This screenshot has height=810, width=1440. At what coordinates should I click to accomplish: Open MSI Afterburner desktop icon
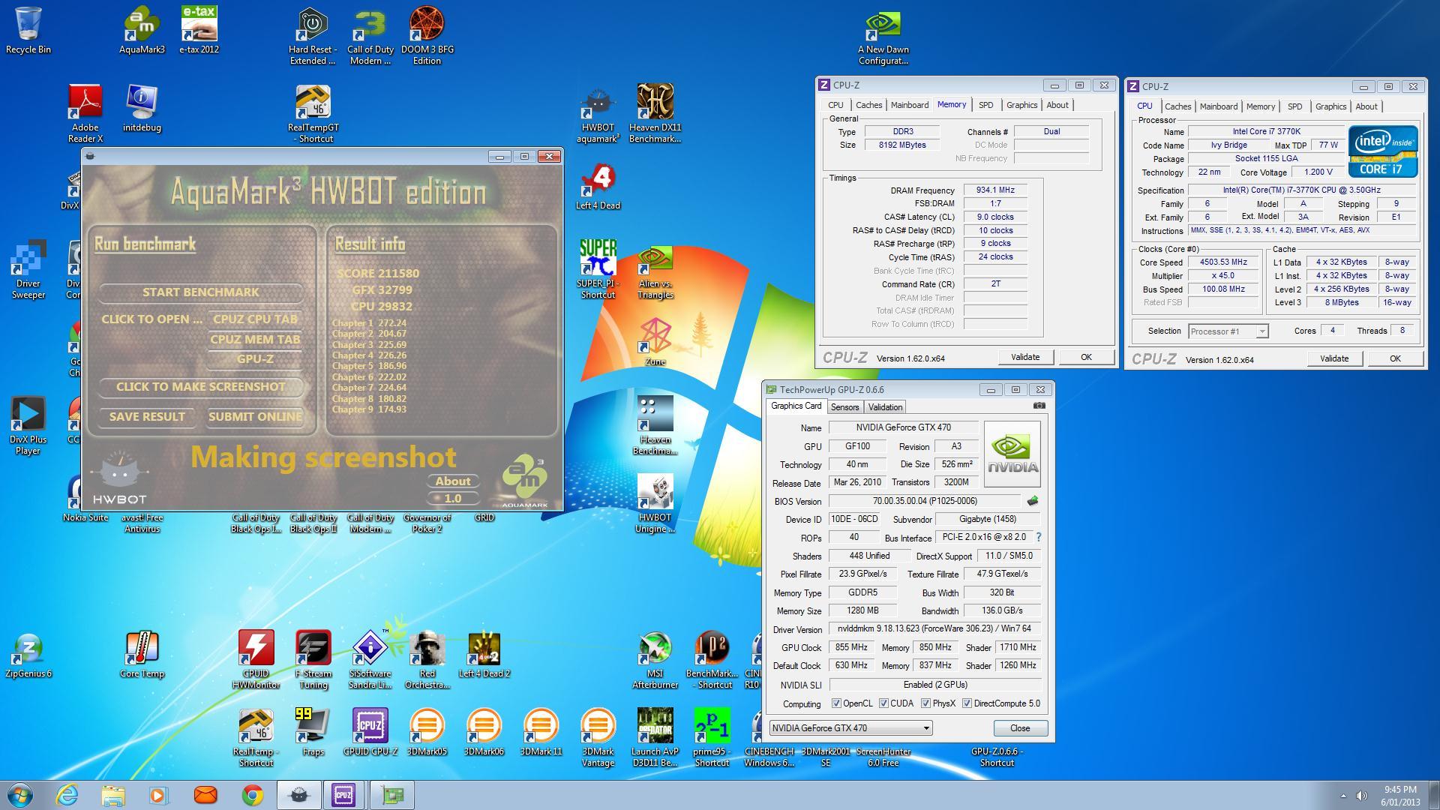coord(655,660)
